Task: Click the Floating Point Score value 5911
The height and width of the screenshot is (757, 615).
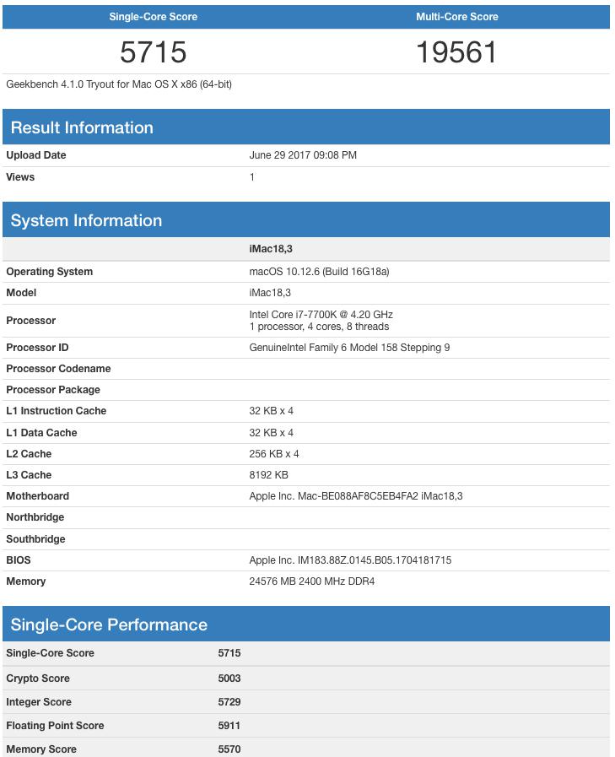Action: point(229,726)
